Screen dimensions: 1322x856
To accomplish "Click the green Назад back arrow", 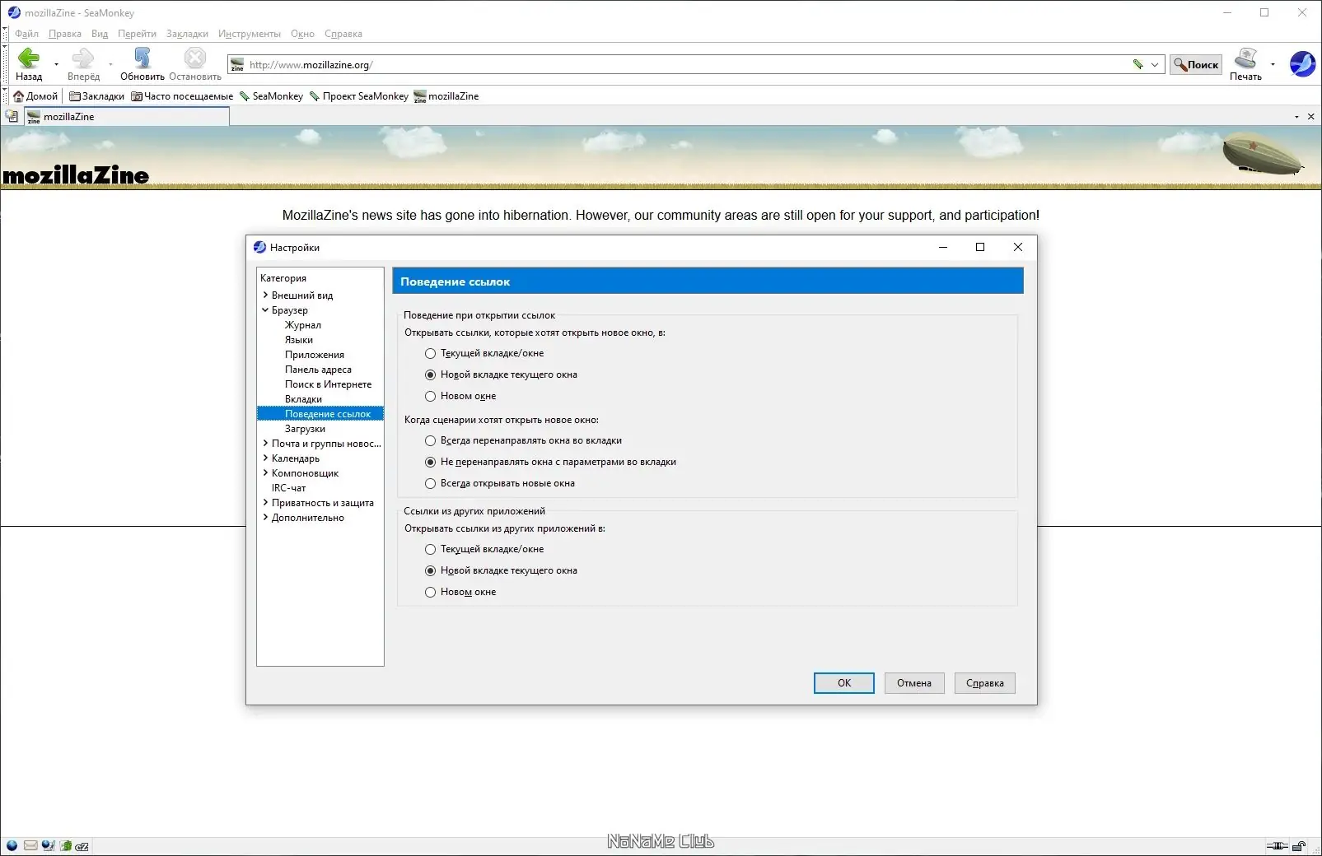I will [x=29, y=58].
